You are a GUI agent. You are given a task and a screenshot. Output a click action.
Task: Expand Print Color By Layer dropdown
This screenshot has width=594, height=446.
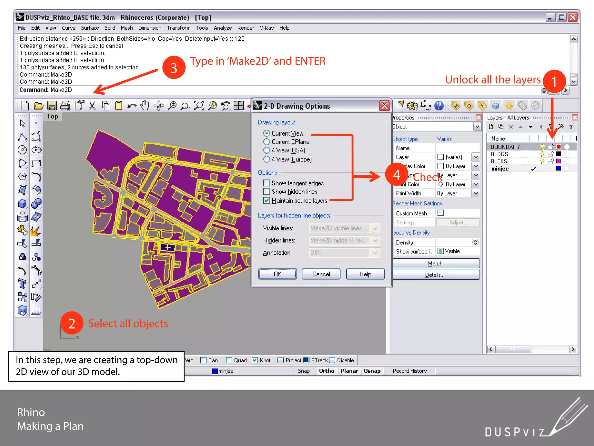coord(476,184)
